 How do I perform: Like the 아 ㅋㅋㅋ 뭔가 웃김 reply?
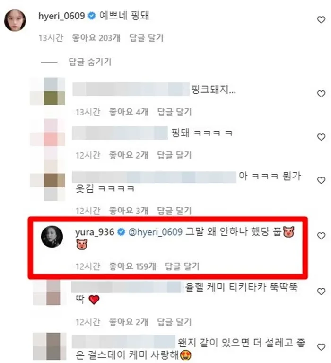click(x=321, y=180)
